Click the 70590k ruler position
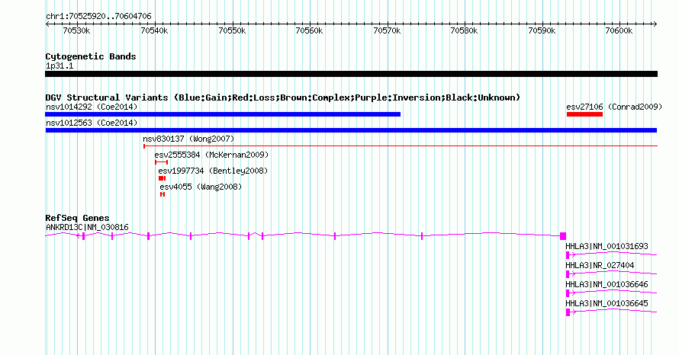Viewport: 679px width, 355px height. 542,30
